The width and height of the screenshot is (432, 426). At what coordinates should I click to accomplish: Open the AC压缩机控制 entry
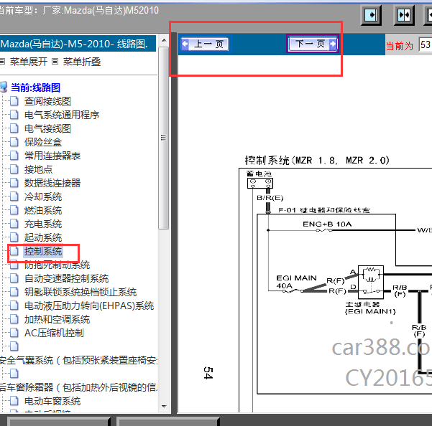pos(54,333)
